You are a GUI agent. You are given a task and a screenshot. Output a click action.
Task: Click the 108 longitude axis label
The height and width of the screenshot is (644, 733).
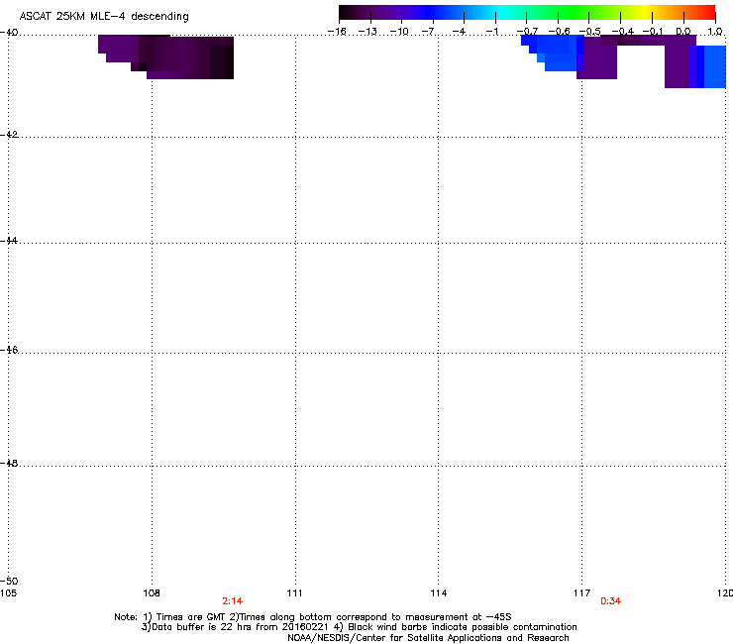[152, 593]
